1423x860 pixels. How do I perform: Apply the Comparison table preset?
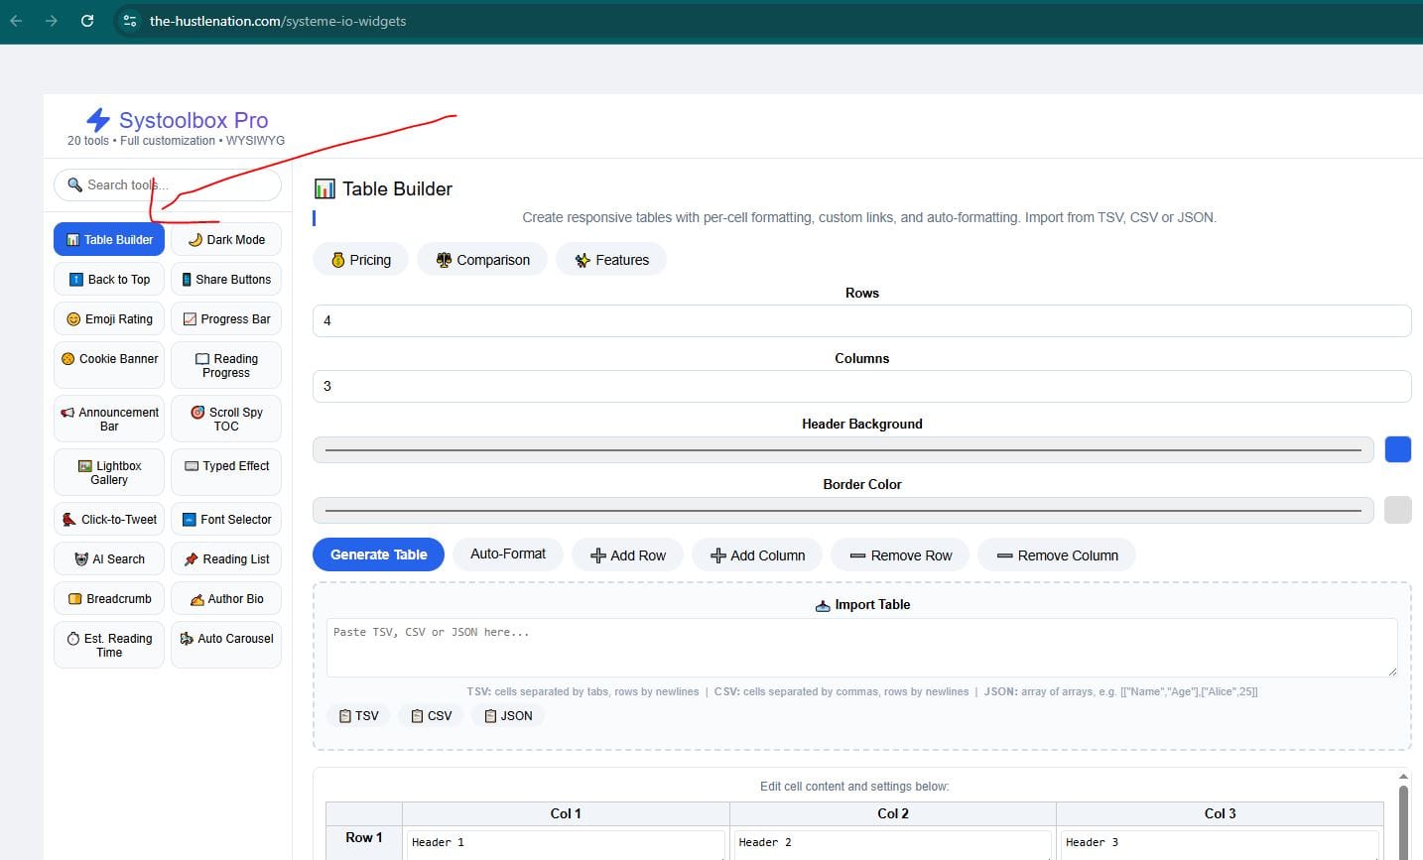pyautogui.click(x=482, y=259)
